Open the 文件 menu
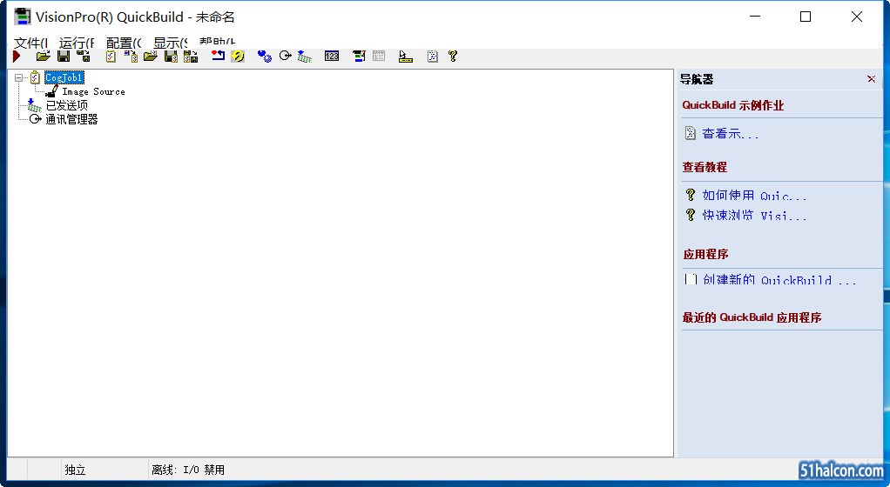Screen dimensions: 890x487 click(30, 43)
